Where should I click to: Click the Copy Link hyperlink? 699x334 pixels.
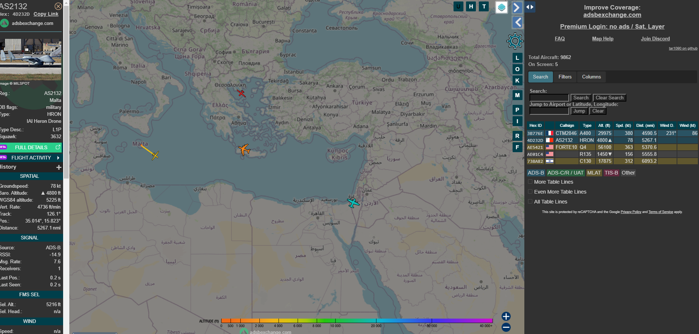tap(46, 14)
